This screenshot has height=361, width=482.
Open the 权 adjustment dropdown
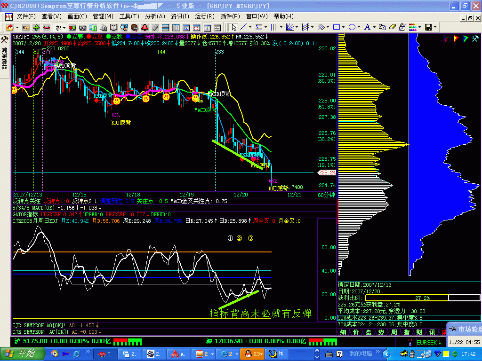pyautogui.click(x=60, y=27)
